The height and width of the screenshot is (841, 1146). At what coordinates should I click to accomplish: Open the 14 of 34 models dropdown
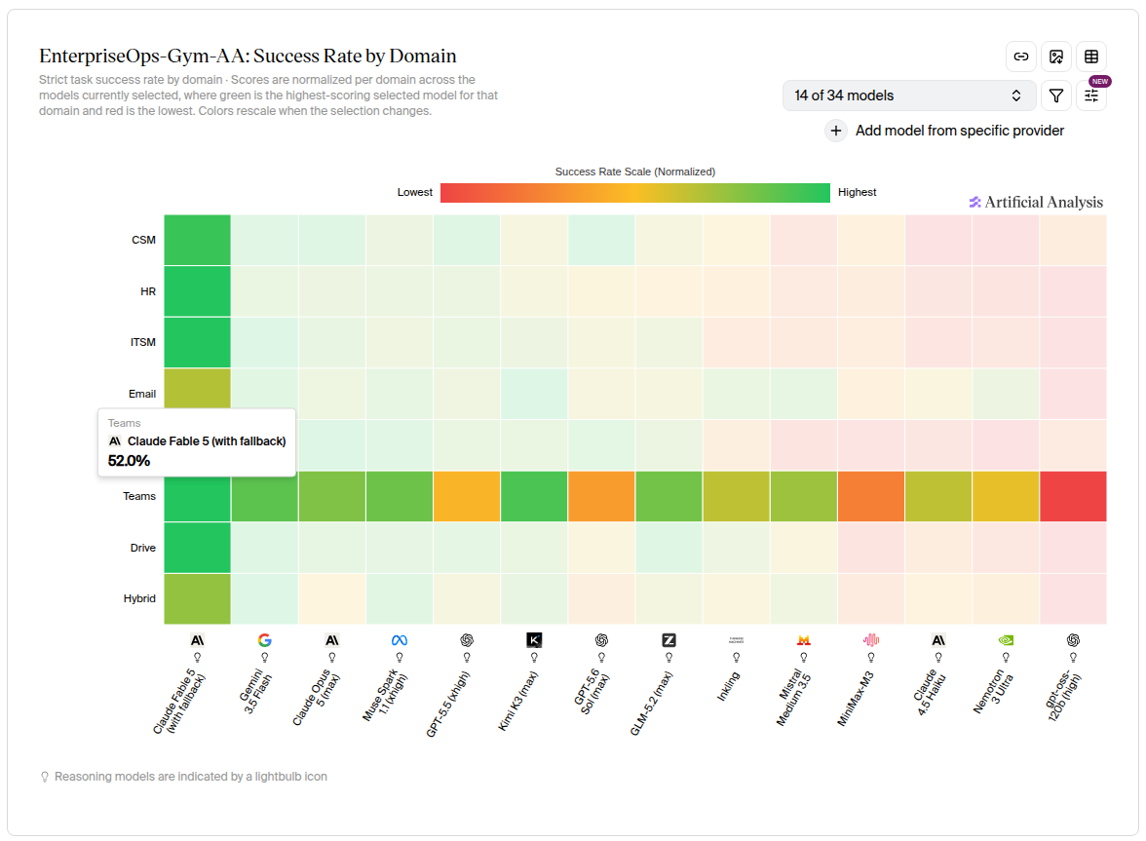[908, 96]
